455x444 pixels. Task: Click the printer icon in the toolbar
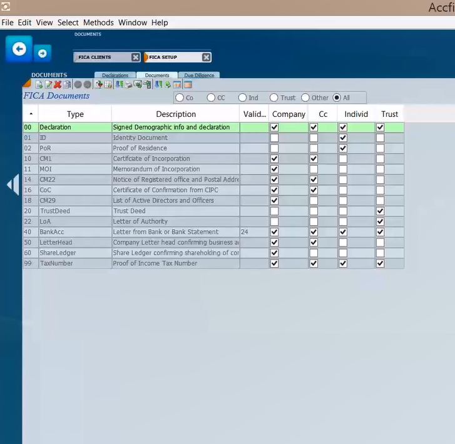point(128,84)
